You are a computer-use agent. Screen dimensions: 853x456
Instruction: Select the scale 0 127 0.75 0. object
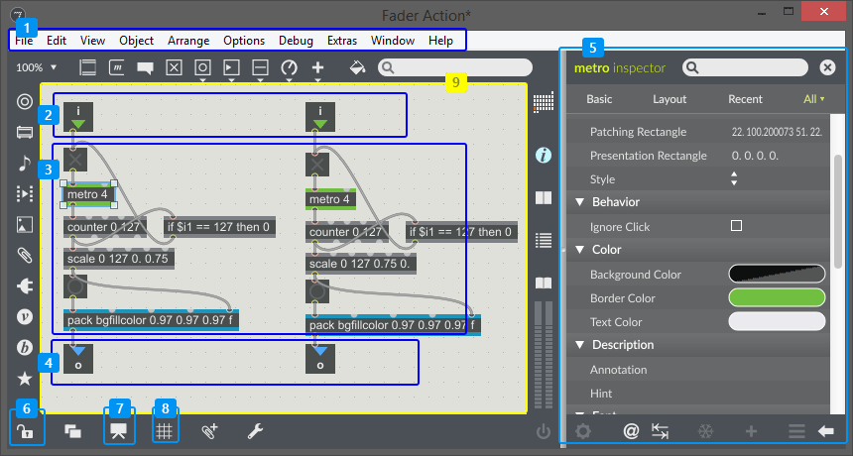tap(361, 264)
